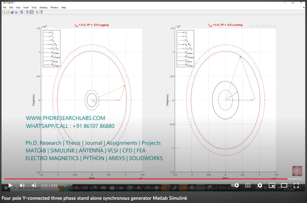Print the figure with the printer icon
Image resolution: width=307 pixels, height=203 pixels.
(x=16, y=12)
